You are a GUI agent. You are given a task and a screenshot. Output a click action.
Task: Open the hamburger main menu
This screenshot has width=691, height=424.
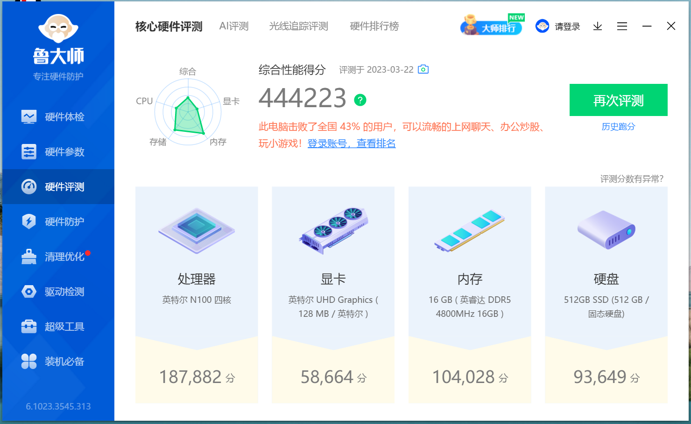point(622,26)
